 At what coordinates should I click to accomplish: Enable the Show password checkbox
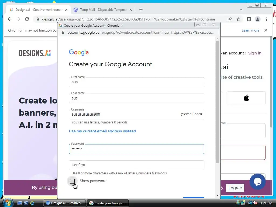tap(72, 181)
